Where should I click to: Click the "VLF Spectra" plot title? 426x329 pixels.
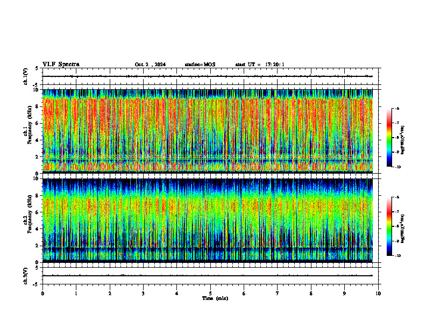click(x=61, y=65)
